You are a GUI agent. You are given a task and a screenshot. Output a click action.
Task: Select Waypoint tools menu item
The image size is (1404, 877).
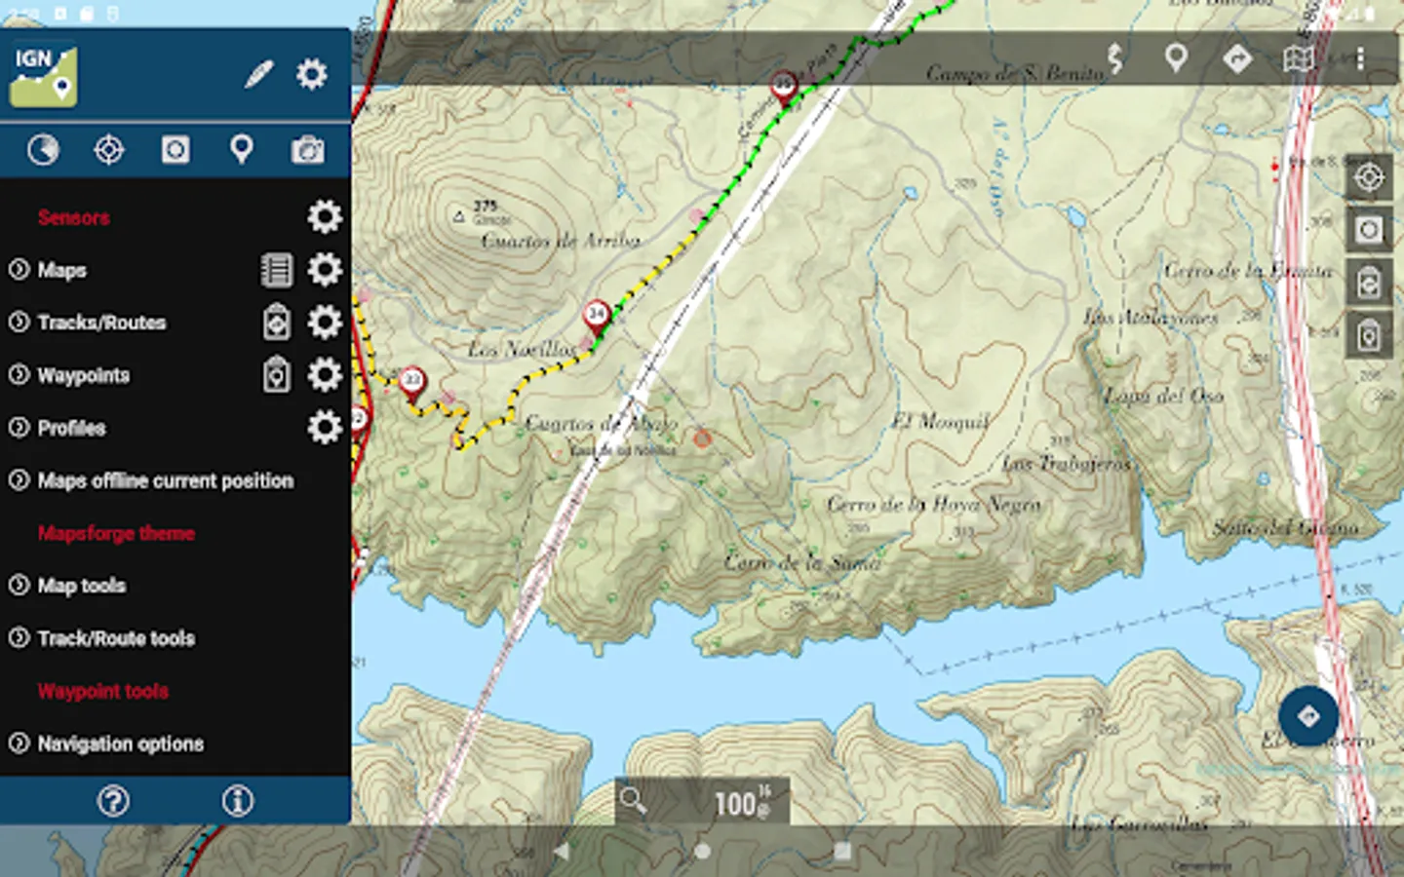(103, 691)
